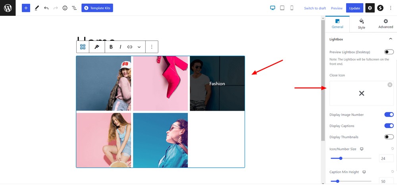The height and width of the screenshot is (186, 397).
Task: Select the Tools pencil icon
Action: tap(37, 8)
